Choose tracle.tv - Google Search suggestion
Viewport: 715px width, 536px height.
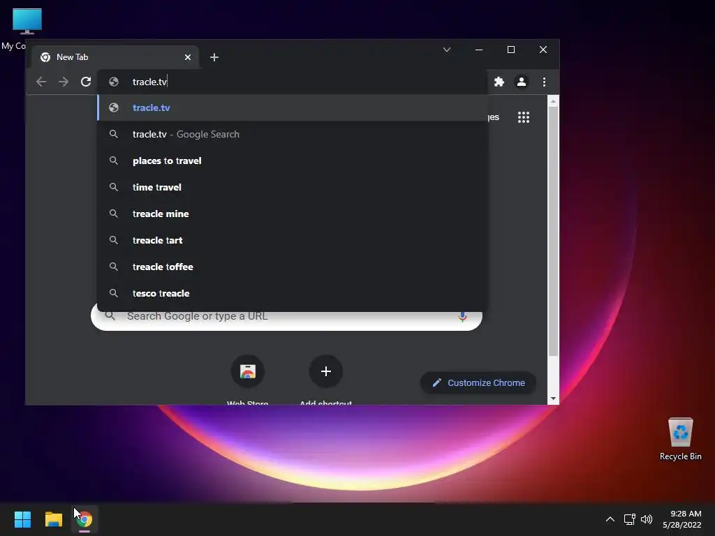pyautogui.click(x=293, y=134)
